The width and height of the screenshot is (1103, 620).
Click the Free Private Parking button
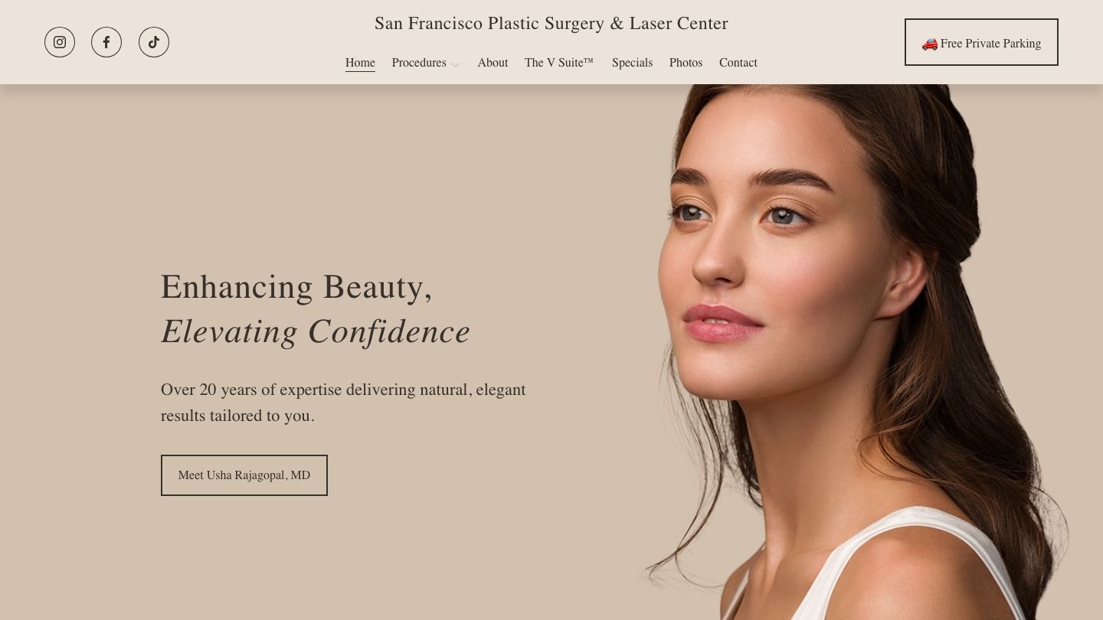click(981, 42)
